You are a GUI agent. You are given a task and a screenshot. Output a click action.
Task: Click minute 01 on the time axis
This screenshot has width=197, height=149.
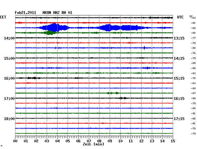26,141
